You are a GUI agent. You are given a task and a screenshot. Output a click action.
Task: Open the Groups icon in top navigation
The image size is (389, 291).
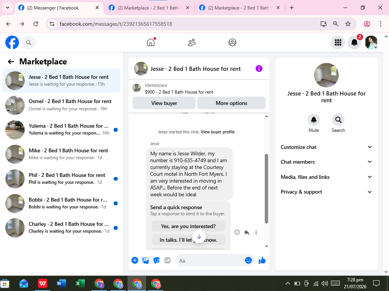[232, 42]
